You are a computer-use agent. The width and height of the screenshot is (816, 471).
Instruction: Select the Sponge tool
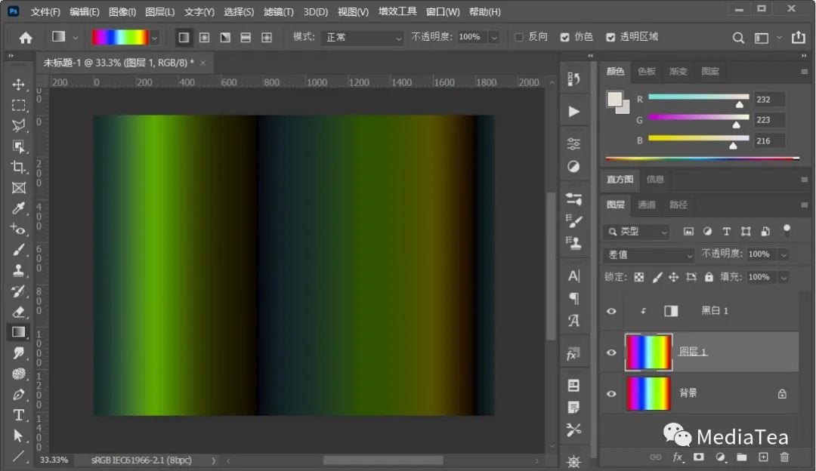[x=19, y=374]
